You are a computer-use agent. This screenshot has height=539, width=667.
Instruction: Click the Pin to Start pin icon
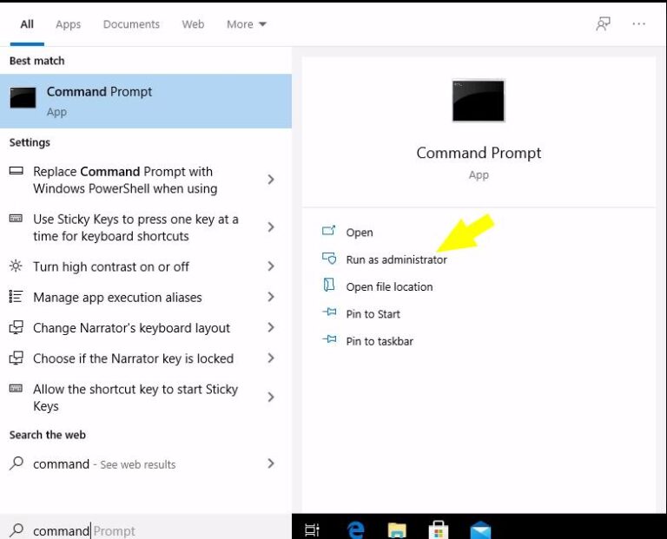(329, 312)
